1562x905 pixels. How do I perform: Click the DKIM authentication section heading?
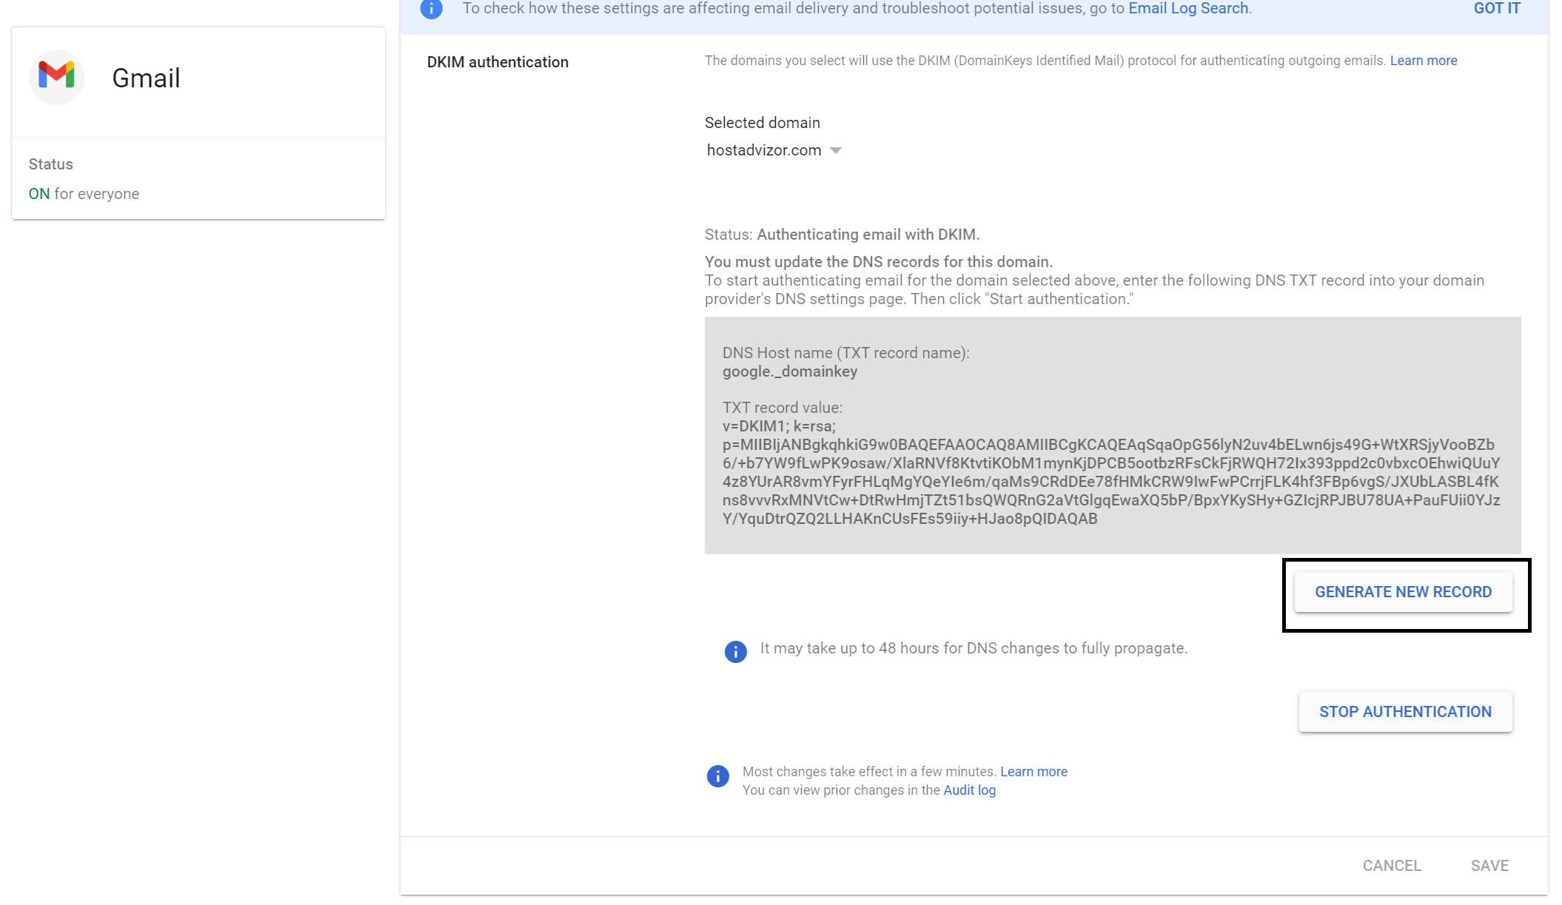tap(497, 62)
